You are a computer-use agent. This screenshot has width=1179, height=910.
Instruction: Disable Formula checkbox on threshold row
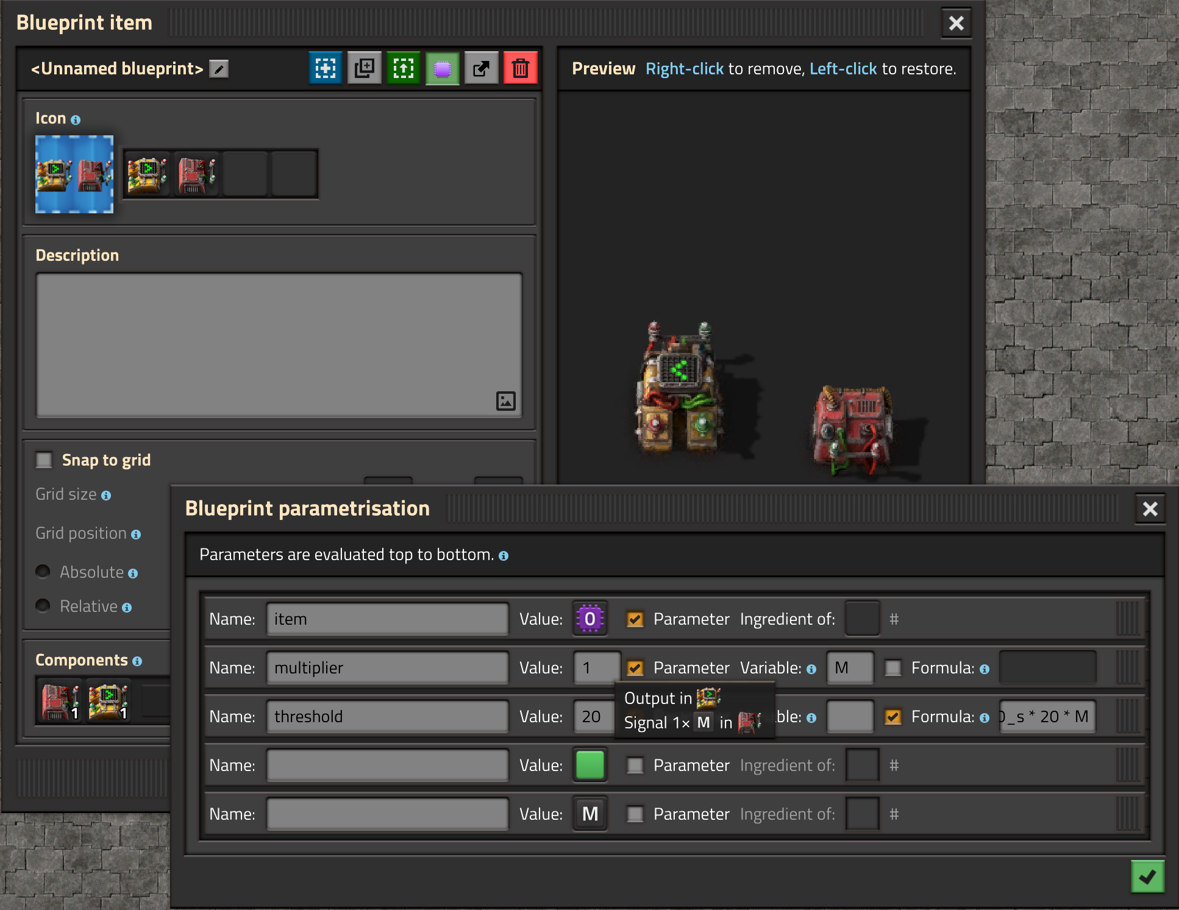(892, 717)
